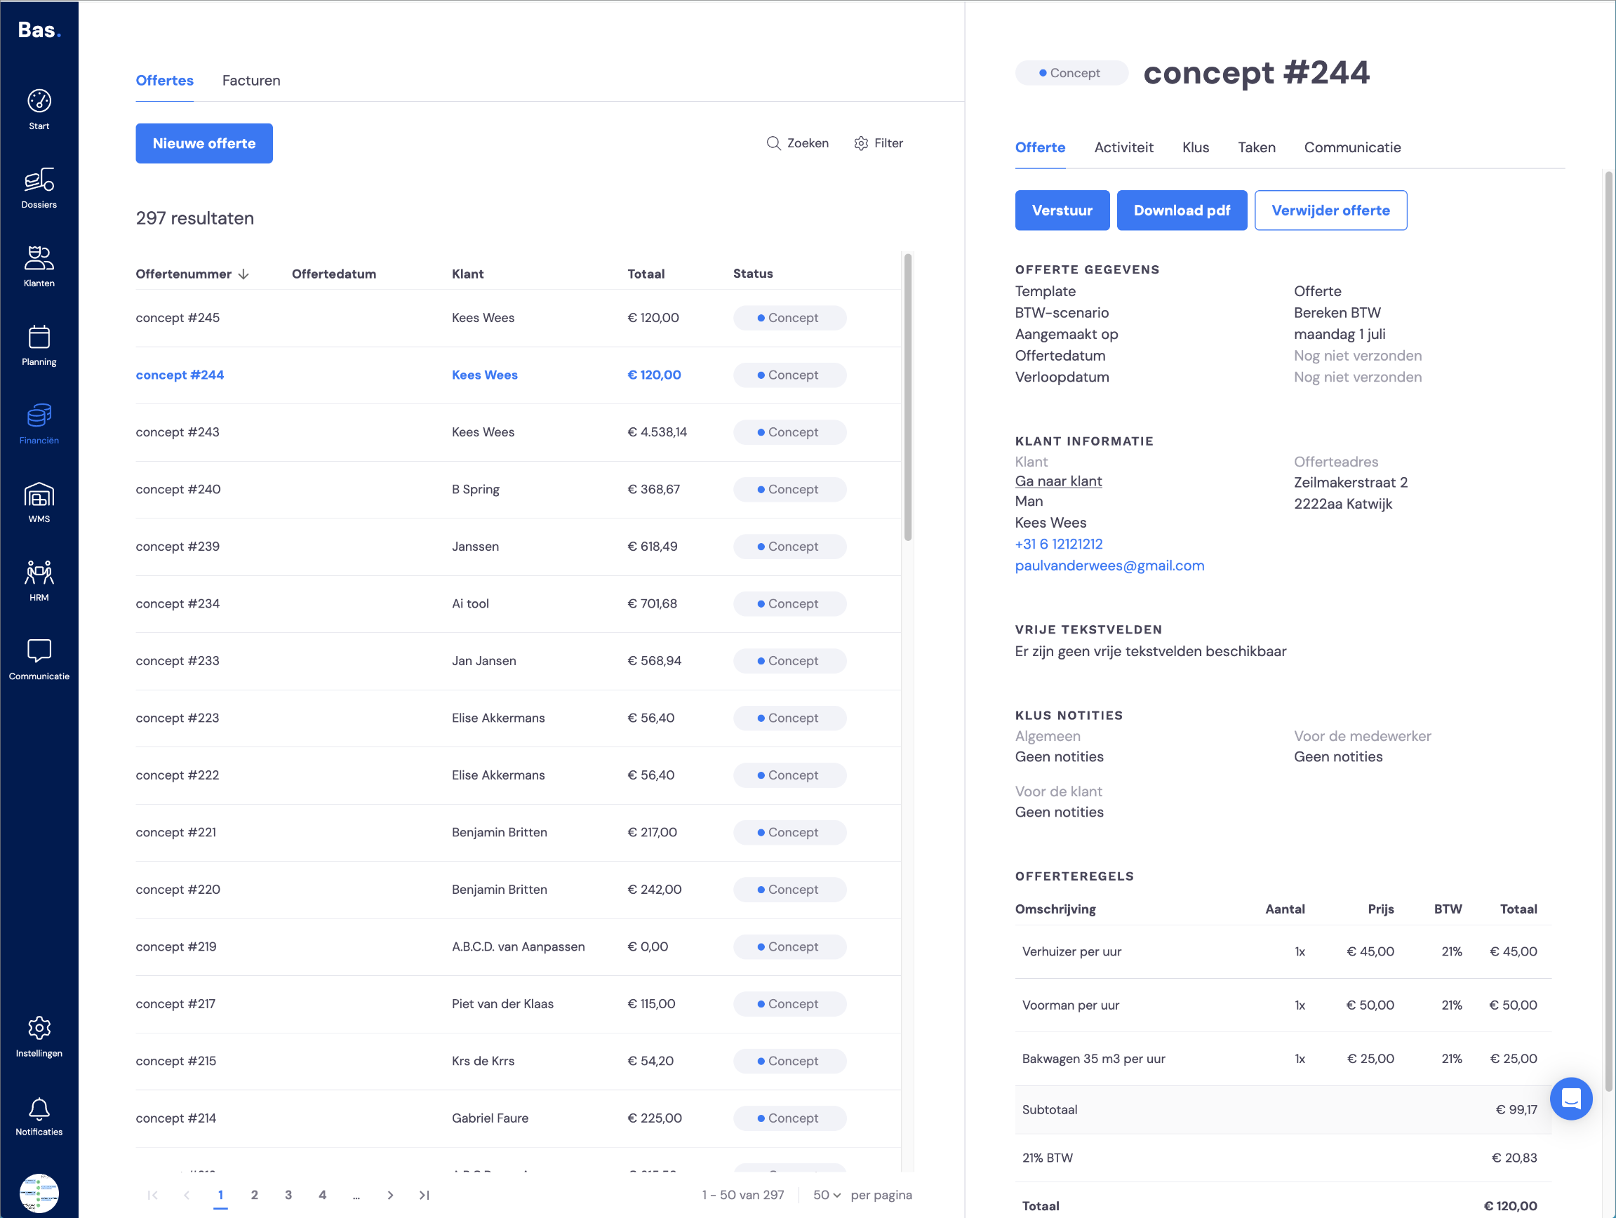1616x1218 pixels.
Task: Follow the Ga naar klant link
Action: 1058,481
